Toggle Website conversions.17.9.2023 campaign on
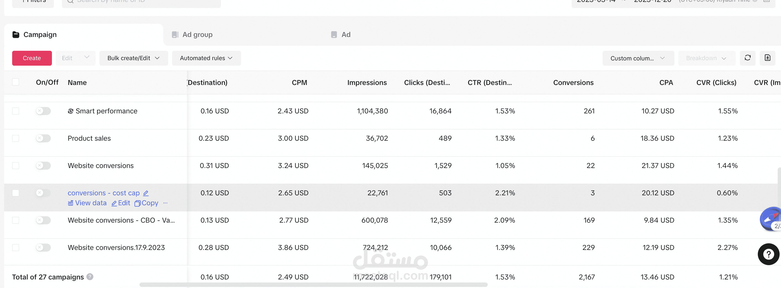781x288 pixels. 43,248
